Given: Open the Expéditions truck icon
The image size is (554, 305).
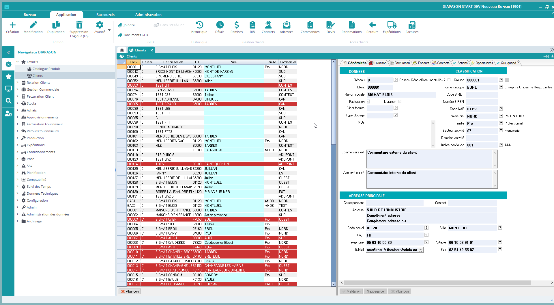Looking at the screenshot, I should [392, 25].
